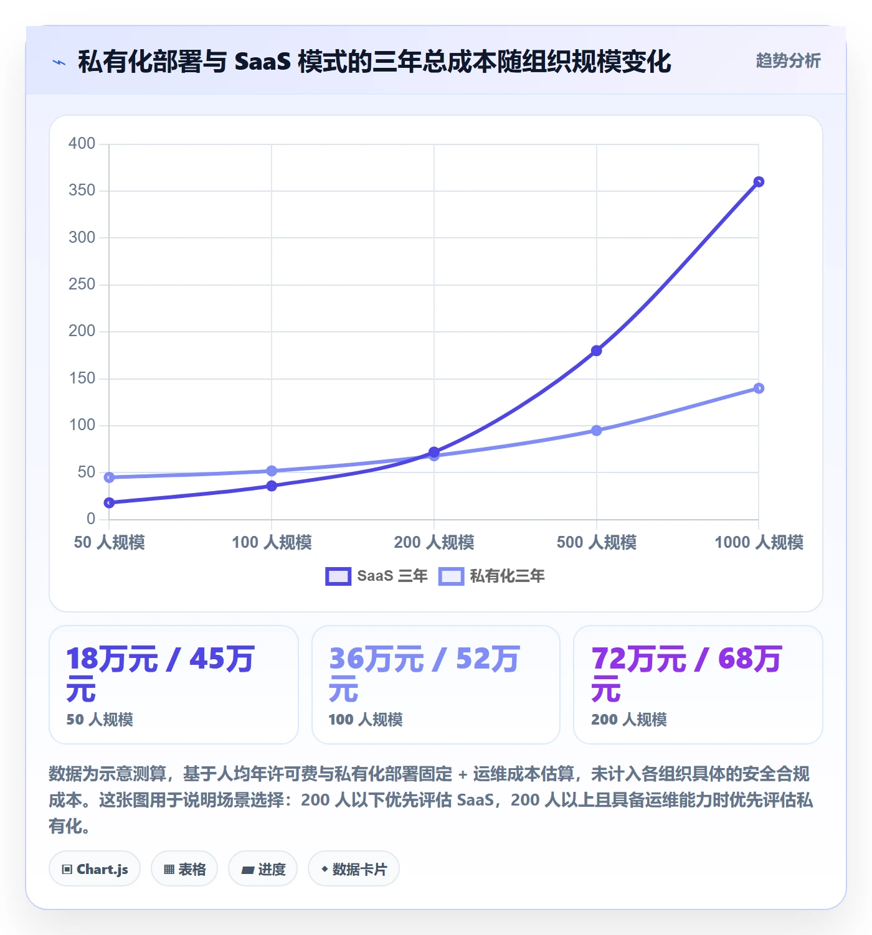Screen dimensions: 872x935
Task: Click the chart title 私有化部署与 SaaS 模式
Action: pos(375,62)
